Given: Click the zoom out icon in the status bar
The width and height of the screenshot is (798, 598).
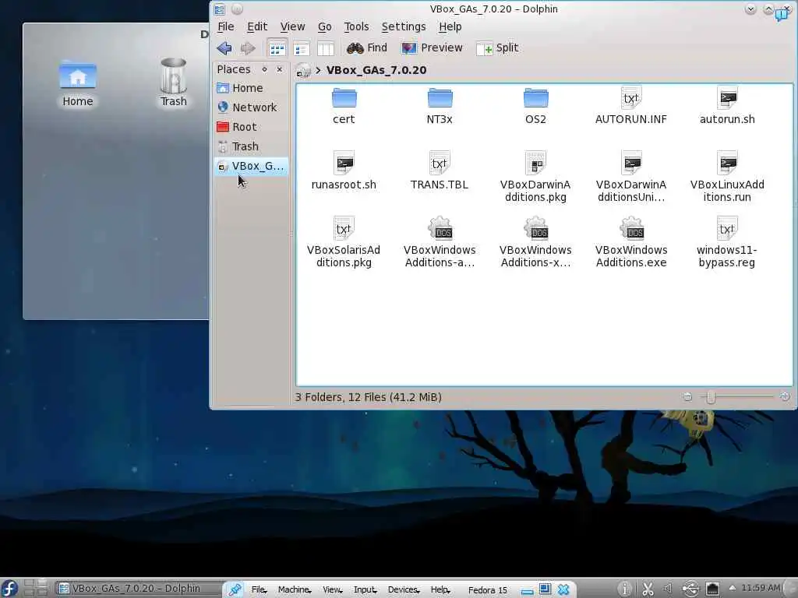Looking at the screenshot, I should tap(687, 396).
